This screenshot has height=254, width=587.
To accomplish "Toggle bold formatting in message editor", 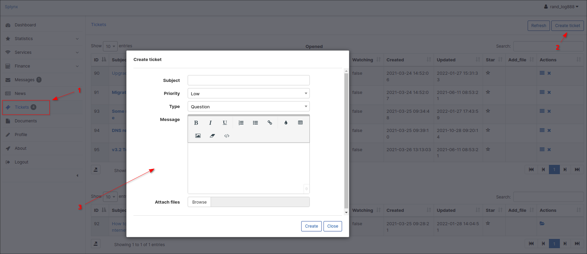I will [x=196, y=123].
